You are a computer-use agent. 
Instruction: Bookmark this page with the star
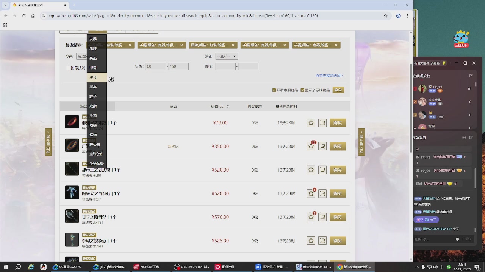click(x=386, y=16)
